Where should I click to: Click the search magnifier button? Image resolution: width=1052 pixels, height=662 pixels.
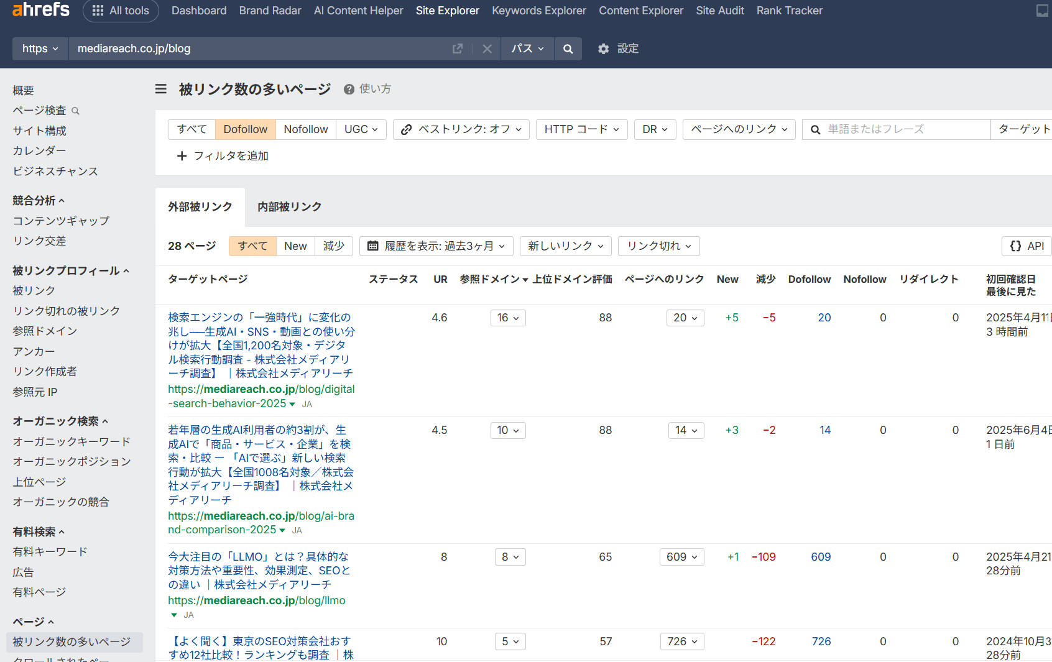568,48
